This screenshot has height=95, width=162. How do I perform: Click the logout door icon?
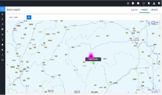(159, 3)
